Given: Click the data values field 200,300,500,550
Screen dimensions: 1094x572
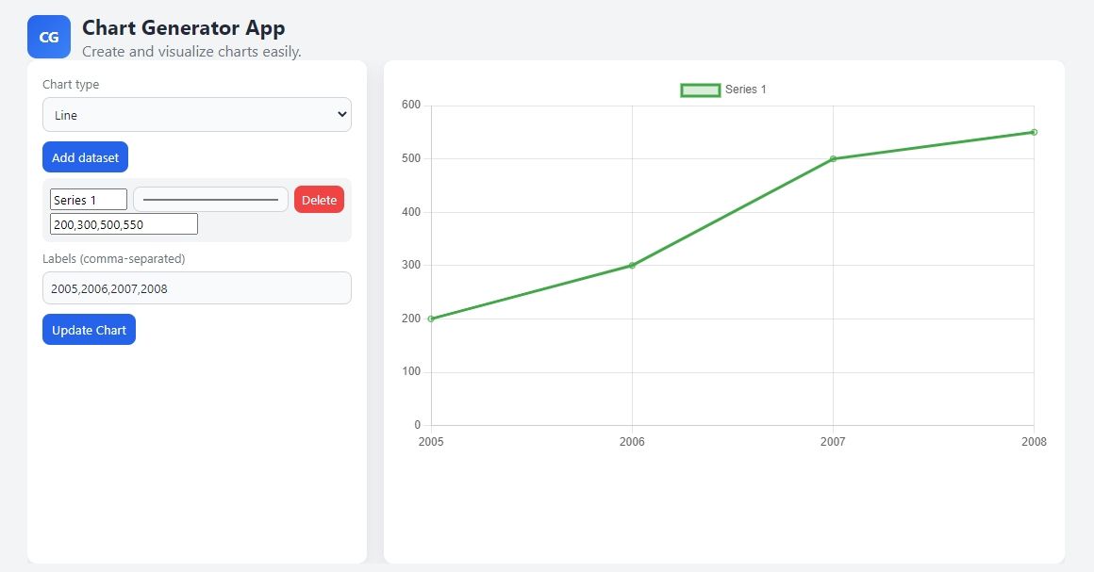Looking at the screenshot, I should click(124, 224).
